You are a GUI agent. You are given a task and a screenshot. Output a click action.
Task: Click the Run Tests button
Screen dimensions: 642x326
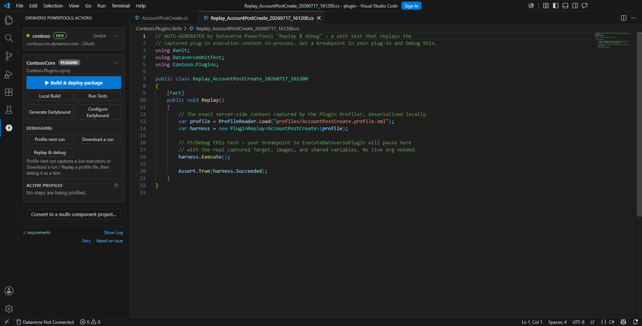point(98,96)
